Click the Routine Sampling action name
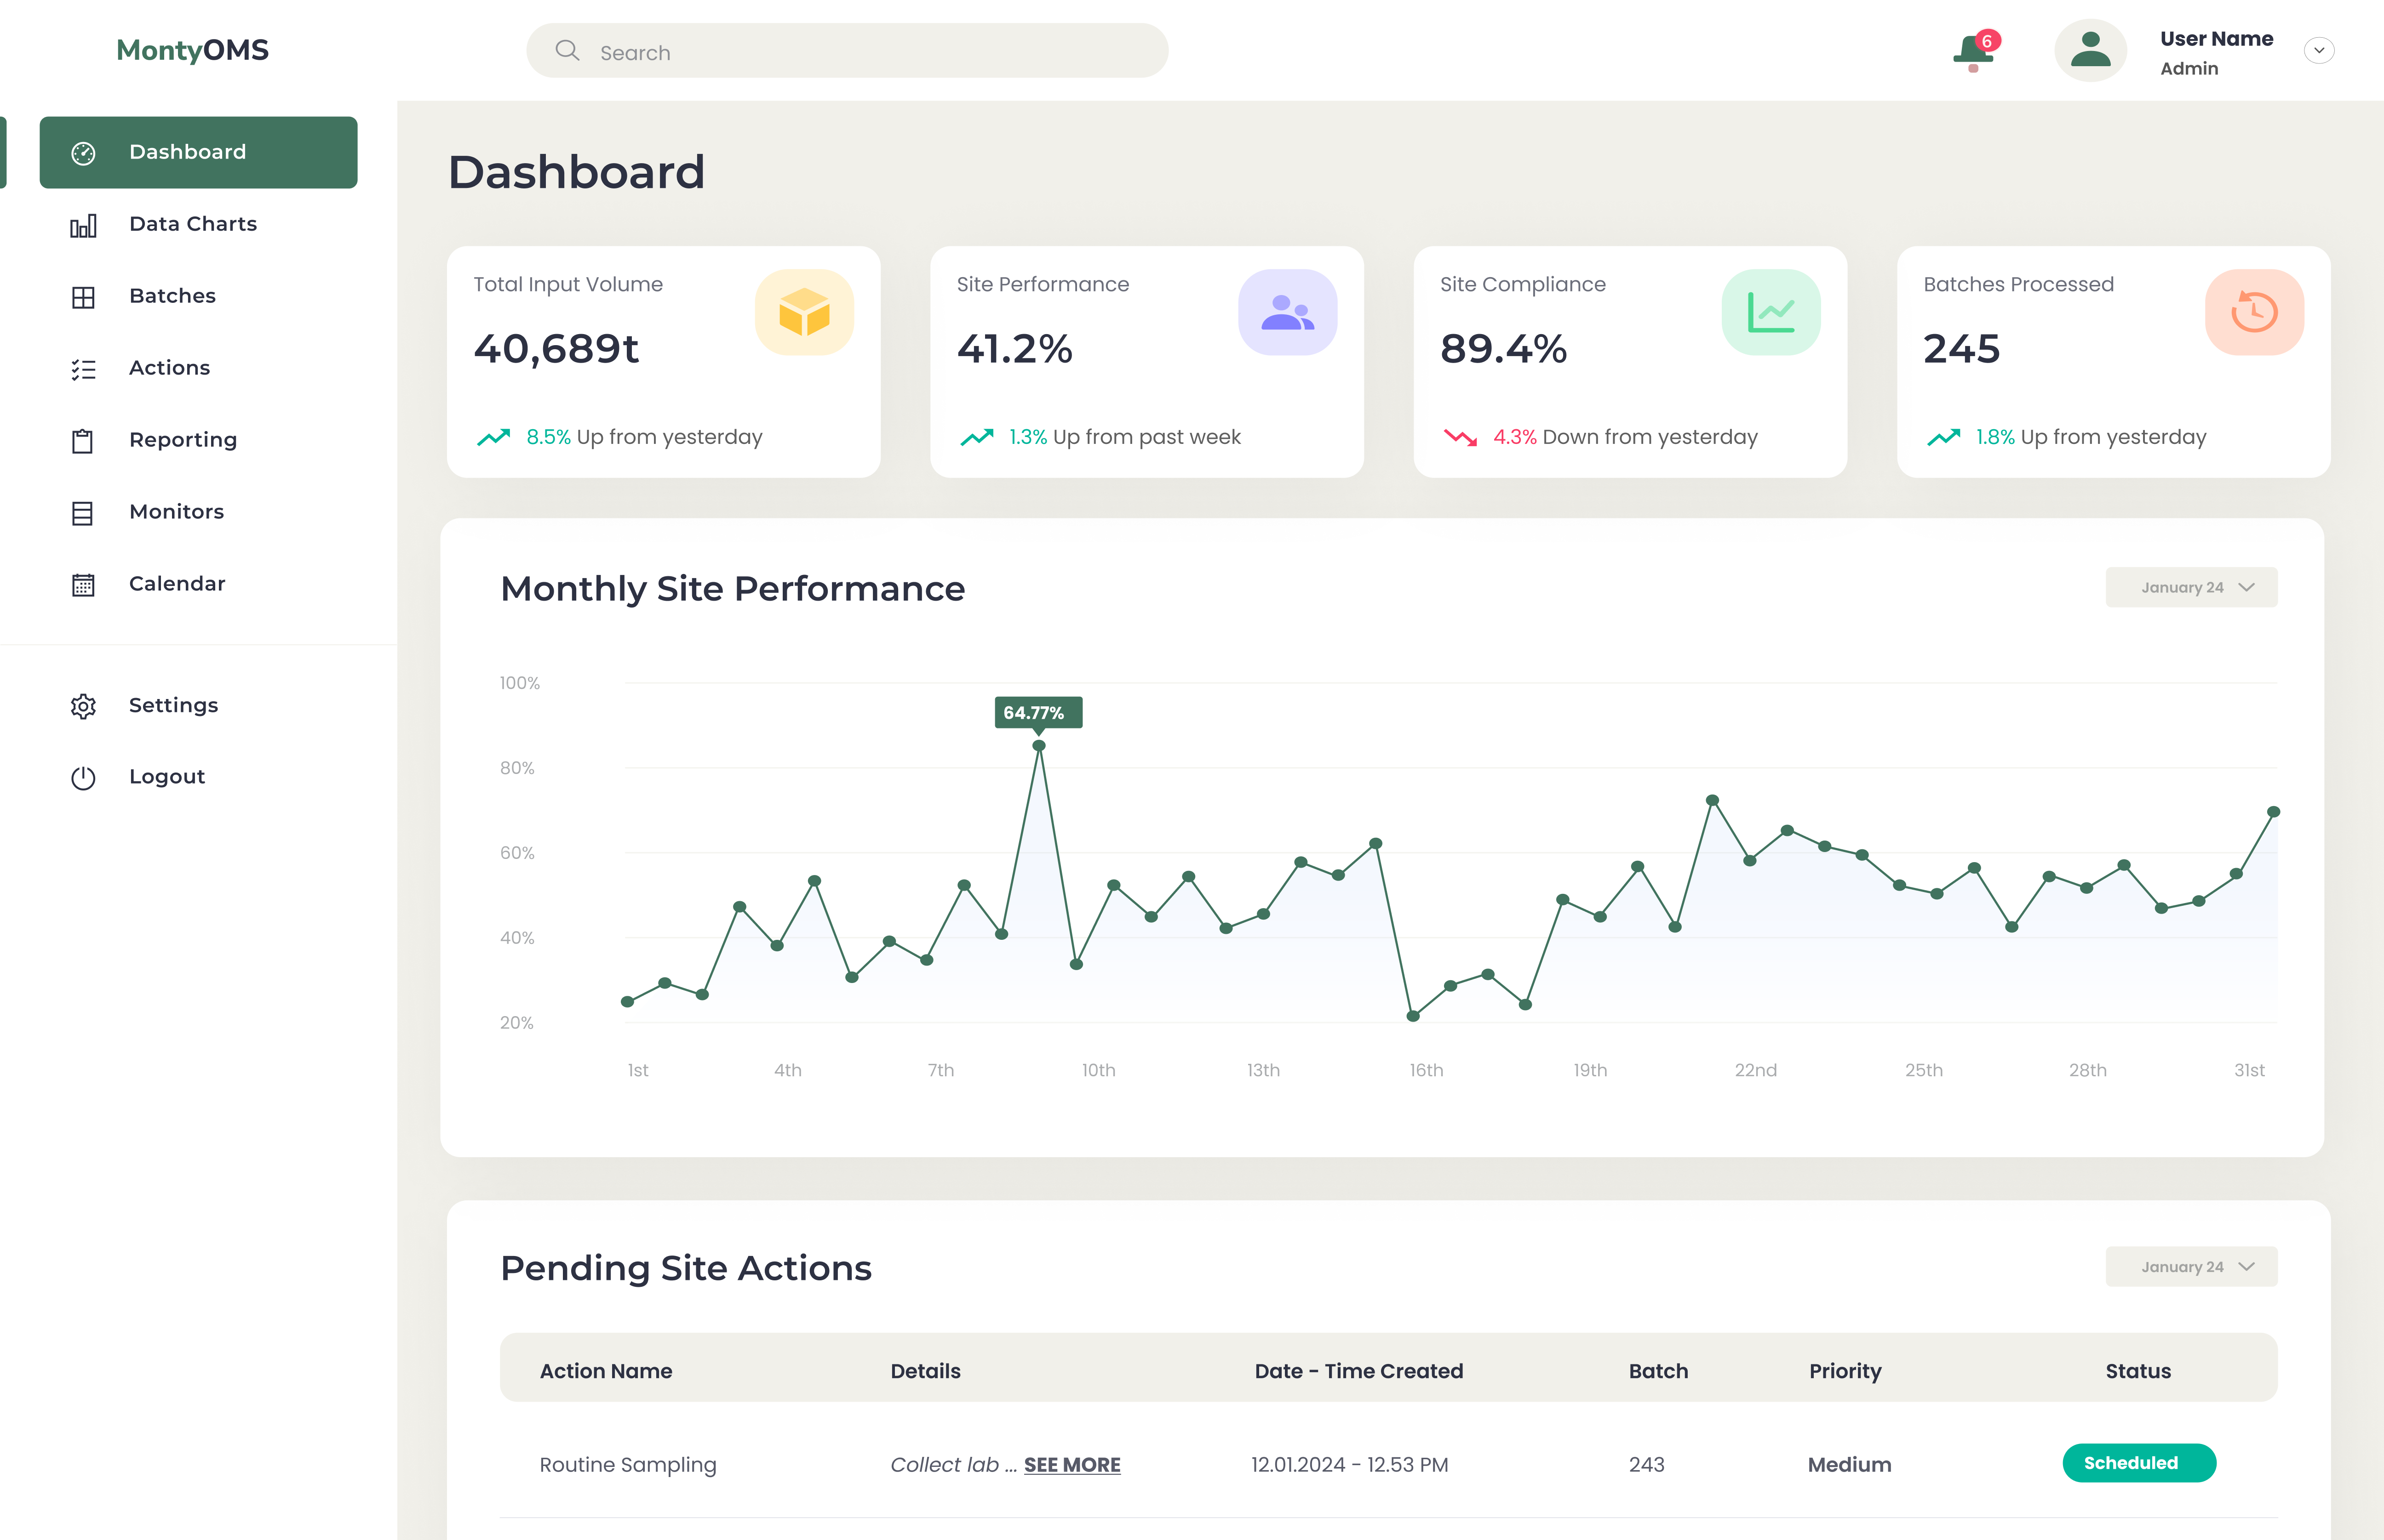 click(x=628, y=1465)
